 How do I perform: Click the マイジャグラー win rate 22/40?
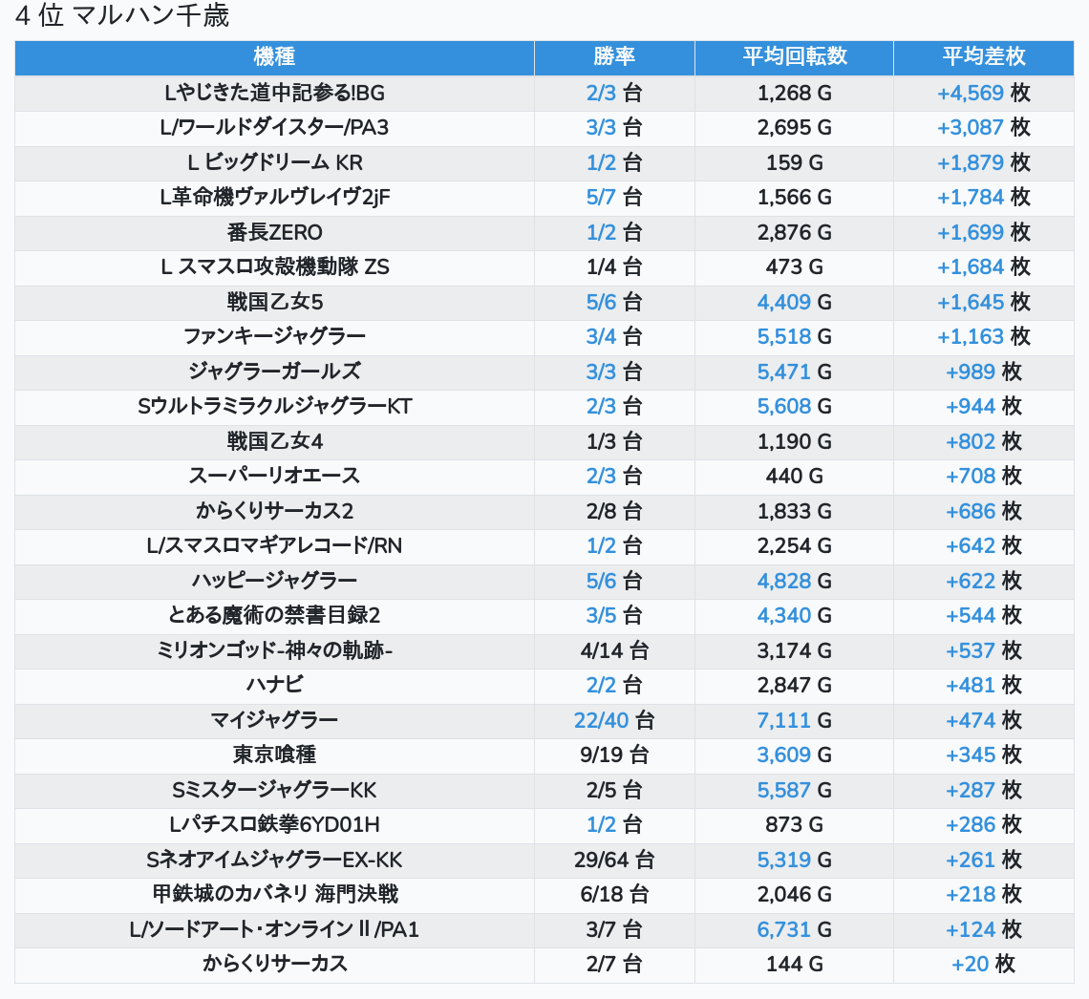point(602,721)
